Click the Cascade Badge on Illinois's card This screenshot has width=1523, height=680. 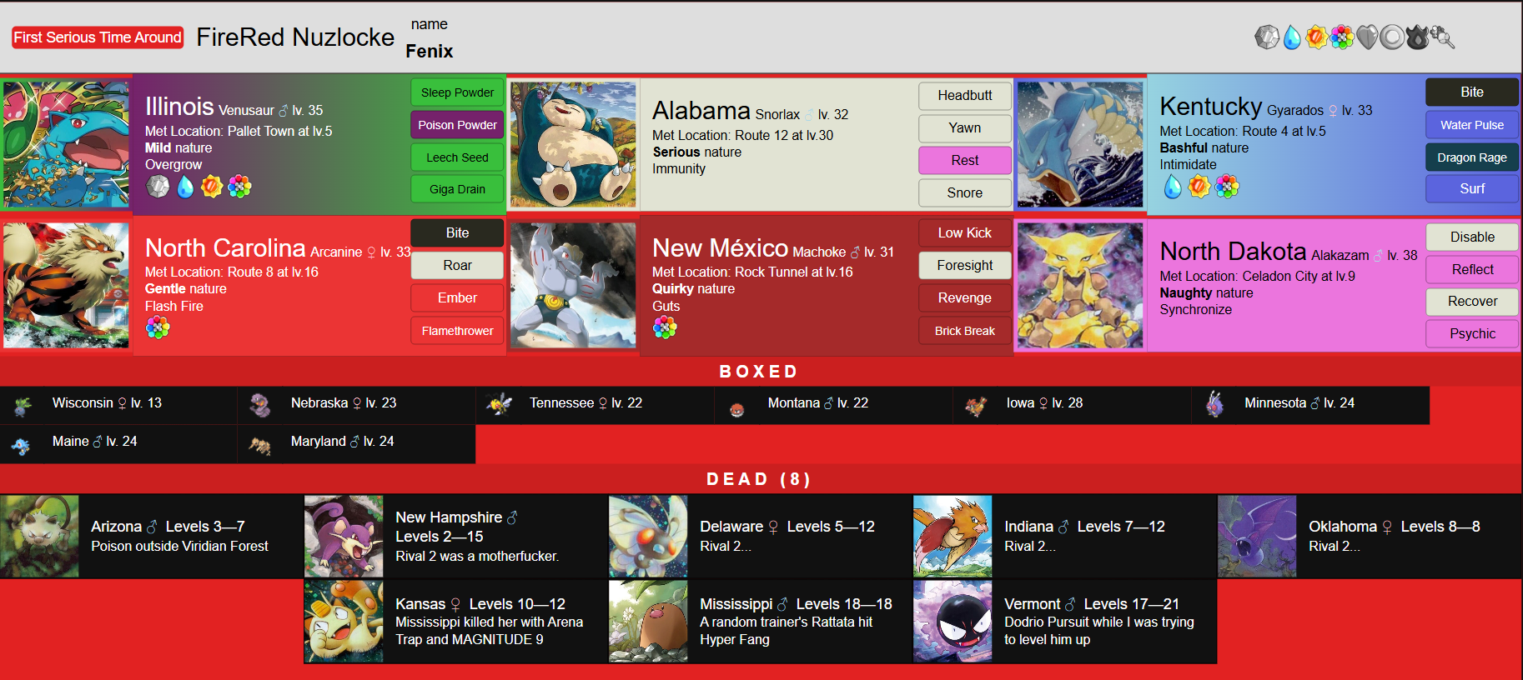tap(185, 187)
